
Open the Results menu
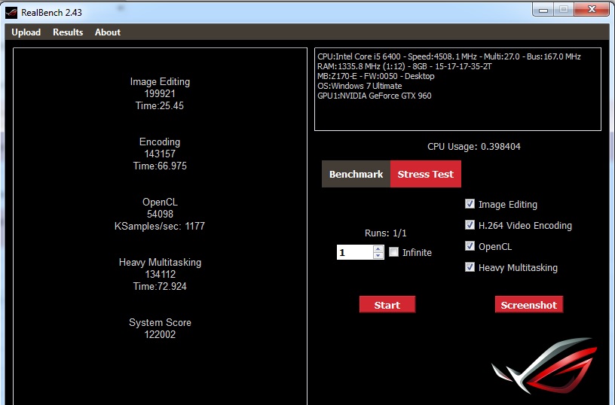pyautogui.click(x=68, y=32)
